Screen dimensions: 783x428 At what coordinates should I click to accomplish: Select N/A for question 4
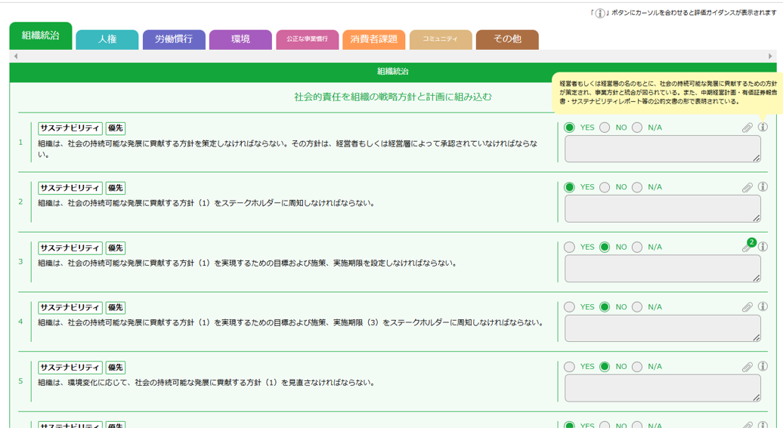tap(637, 307)
